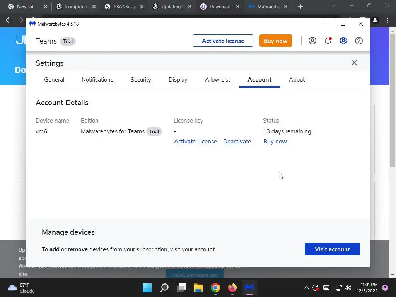This screenshot has height=297, width=396.
Task: Go to the Allow List tab
Action: coord(217,80)
